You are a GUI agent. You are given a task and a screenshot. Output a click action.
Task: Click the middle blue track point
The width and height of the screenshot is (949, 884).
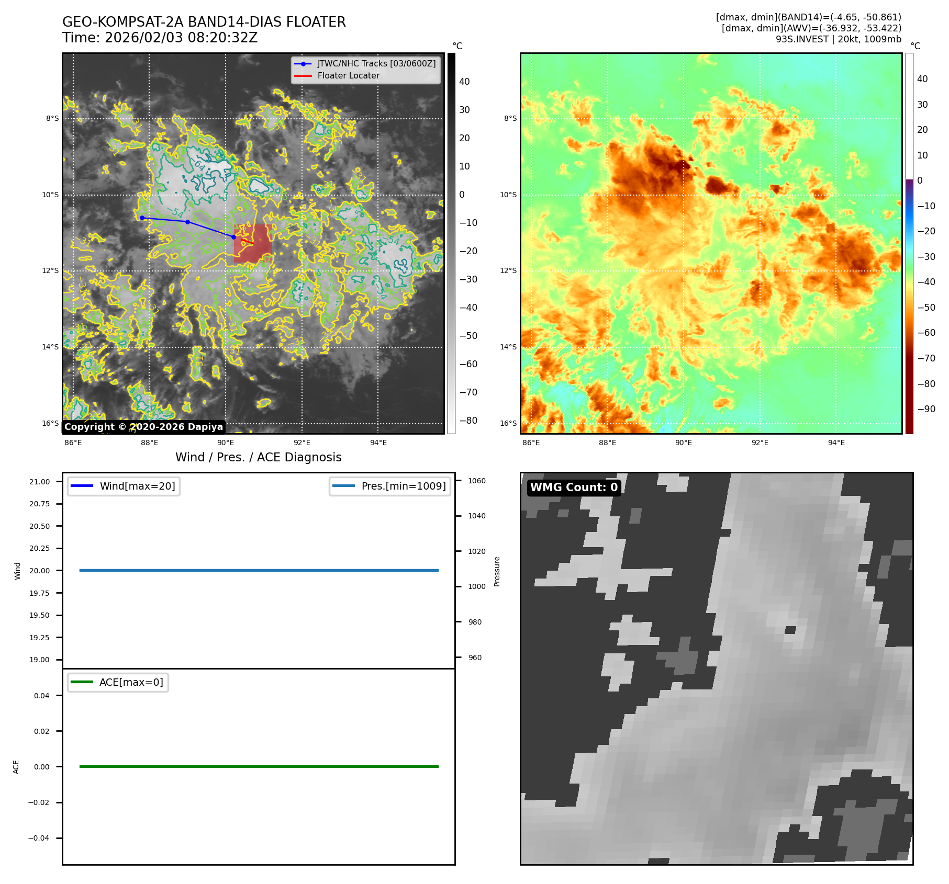click(x=187, y=222)
